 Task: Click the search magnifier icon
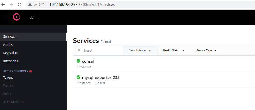point(79,50)
